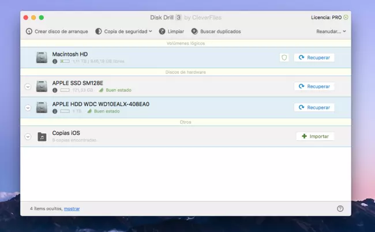
Task: Click the Buscar duplicados icon
Action: [194, 31]
